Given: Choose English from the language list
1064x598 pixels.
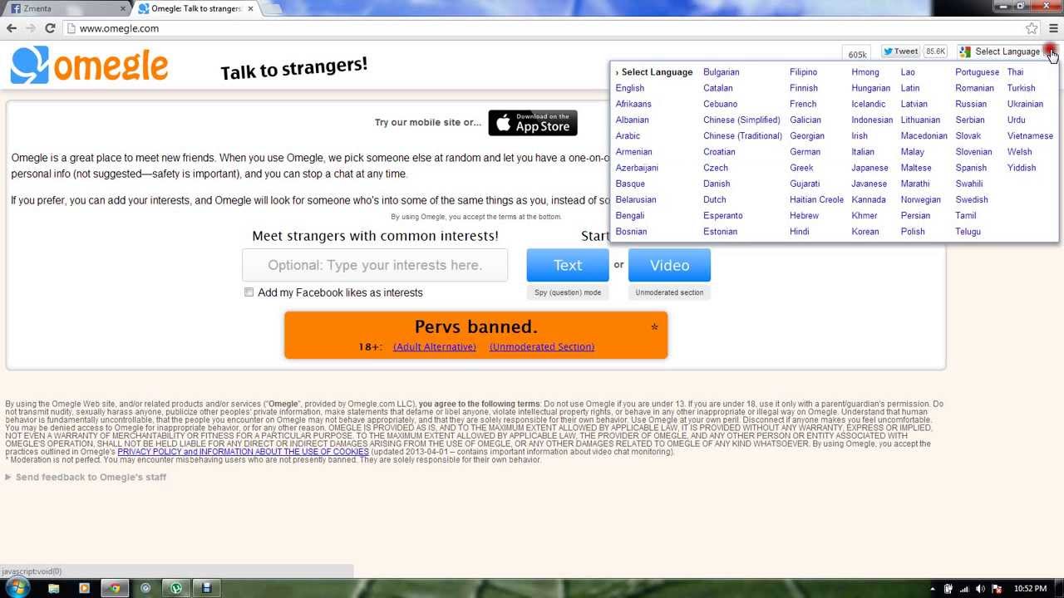Looking at the screenshot, I should 630,88.
